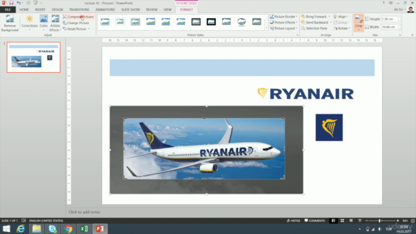
Task: Switch to the VIEW tab
Action: pos(168,10)
